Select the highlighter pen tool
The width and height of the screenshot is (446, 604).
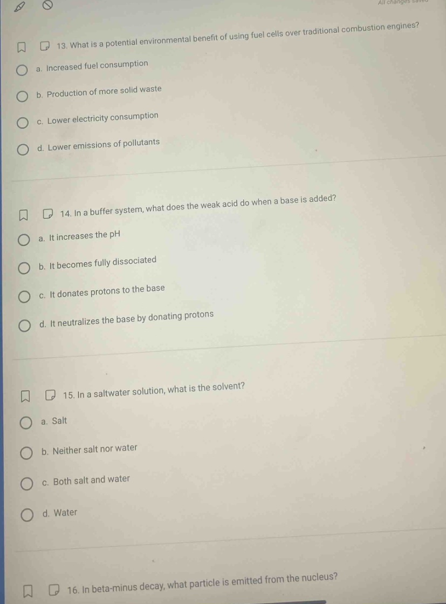(x=18, y=7)
